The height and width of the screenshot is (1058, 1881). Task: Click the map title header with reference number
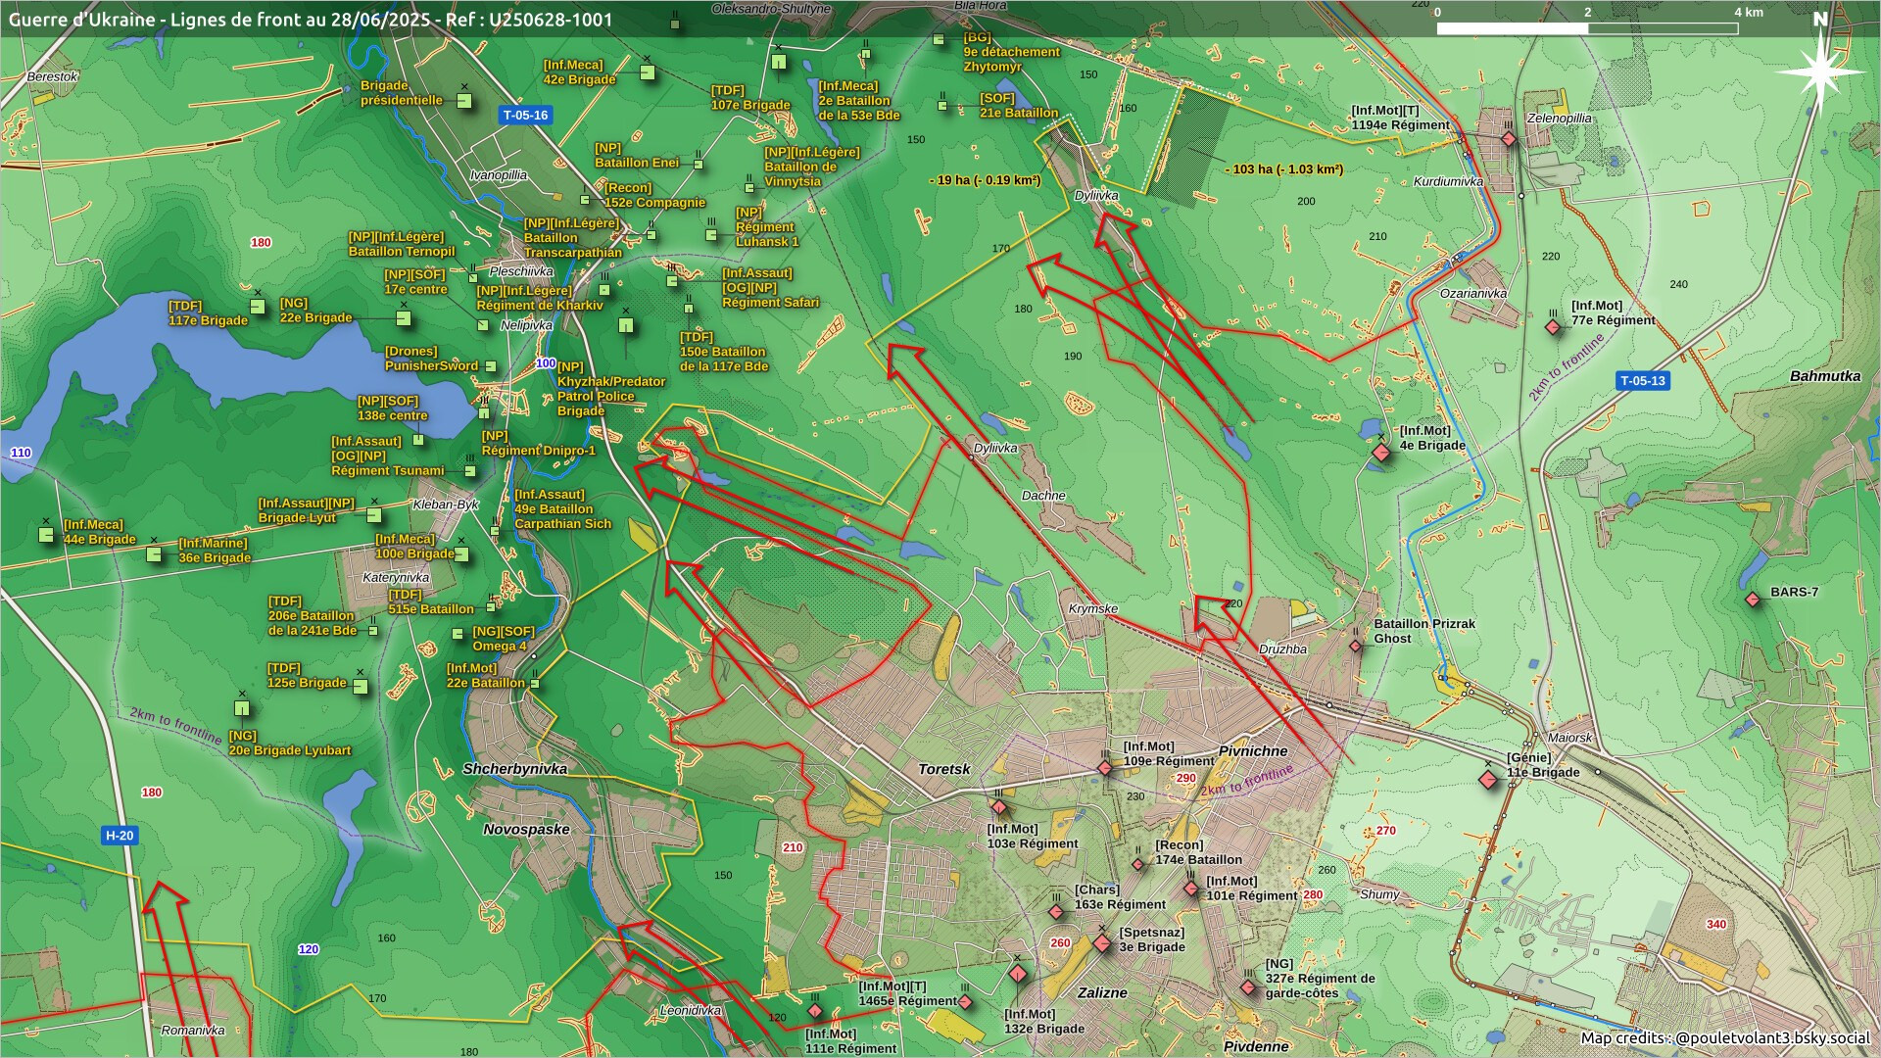pyautogui.click(x=311, y=20)
